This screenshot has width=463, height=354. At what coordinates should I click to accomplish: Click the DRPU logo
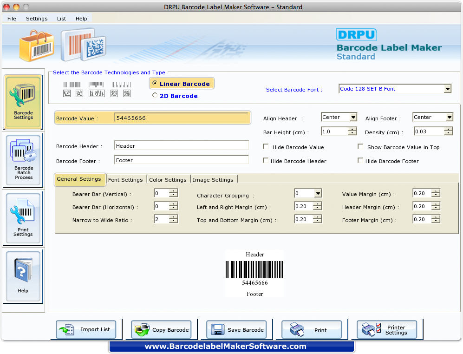click(x=356, y=34)
